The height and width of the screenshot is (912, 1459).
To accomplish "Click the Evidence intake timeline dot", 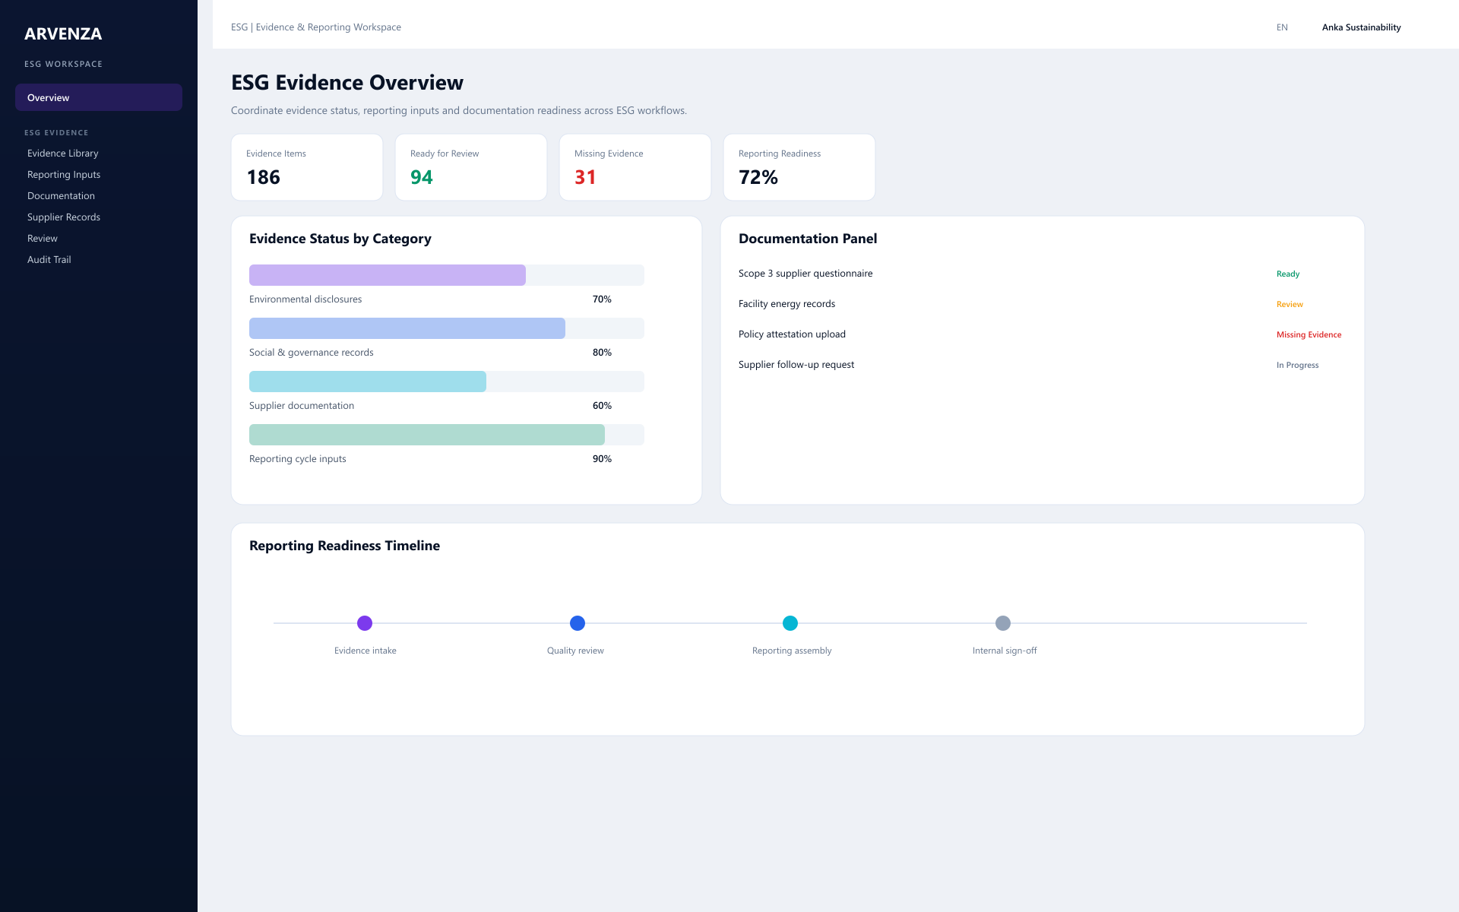I will click(x=365, y=623).
